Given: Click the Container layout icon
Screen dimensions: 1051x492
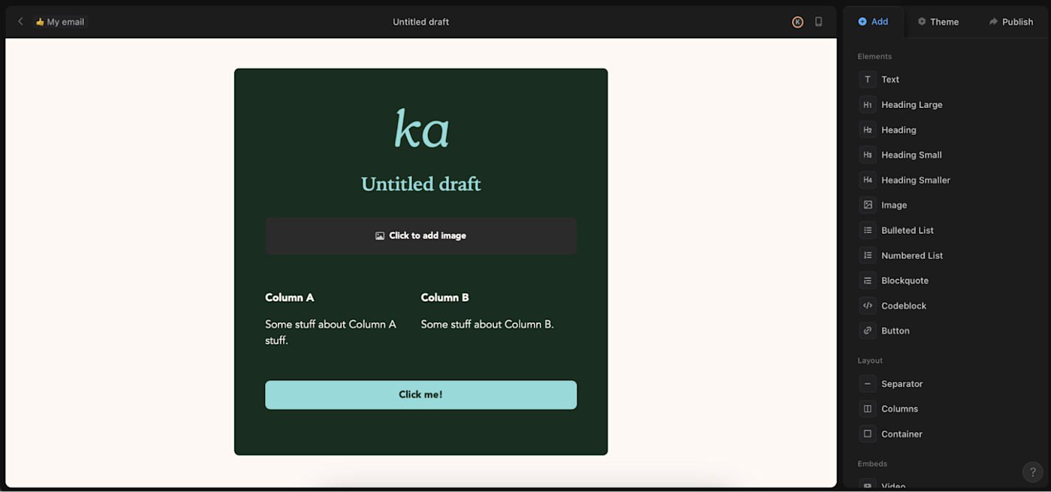Looking at the screenshot, I should [x=868, y=434].
